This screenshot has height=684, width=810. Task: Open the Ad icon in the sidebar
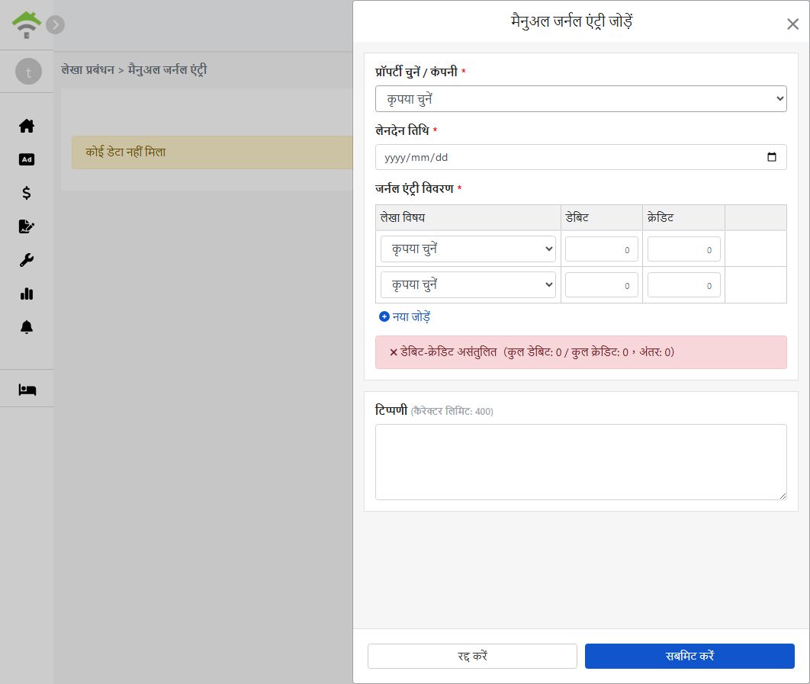pos(27,159)
